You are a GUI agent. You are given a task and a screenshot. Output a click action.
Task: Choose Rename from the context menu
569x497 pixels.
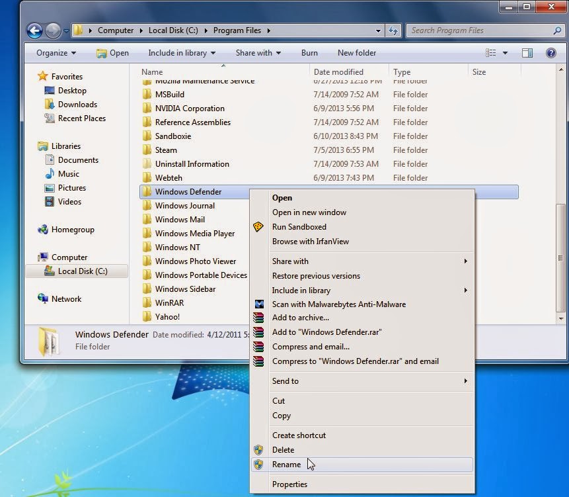coord(362,465)
